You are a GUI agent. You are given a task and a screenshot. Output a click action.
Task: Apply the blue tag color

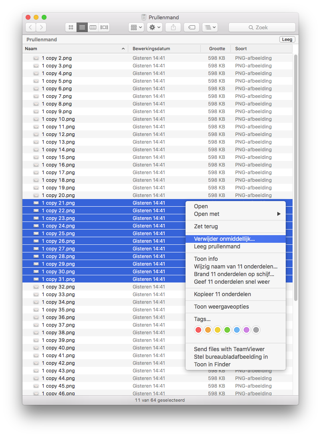[237, 330]
